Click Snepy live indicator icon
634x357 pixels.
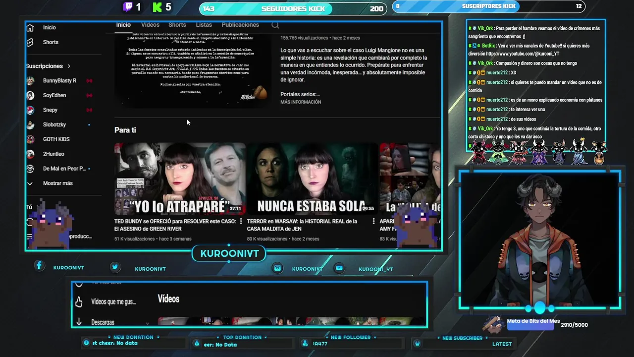[x=89, y=110]
